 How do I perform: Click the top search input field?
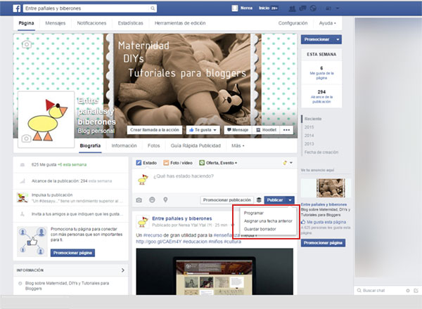tap(87, 8)
